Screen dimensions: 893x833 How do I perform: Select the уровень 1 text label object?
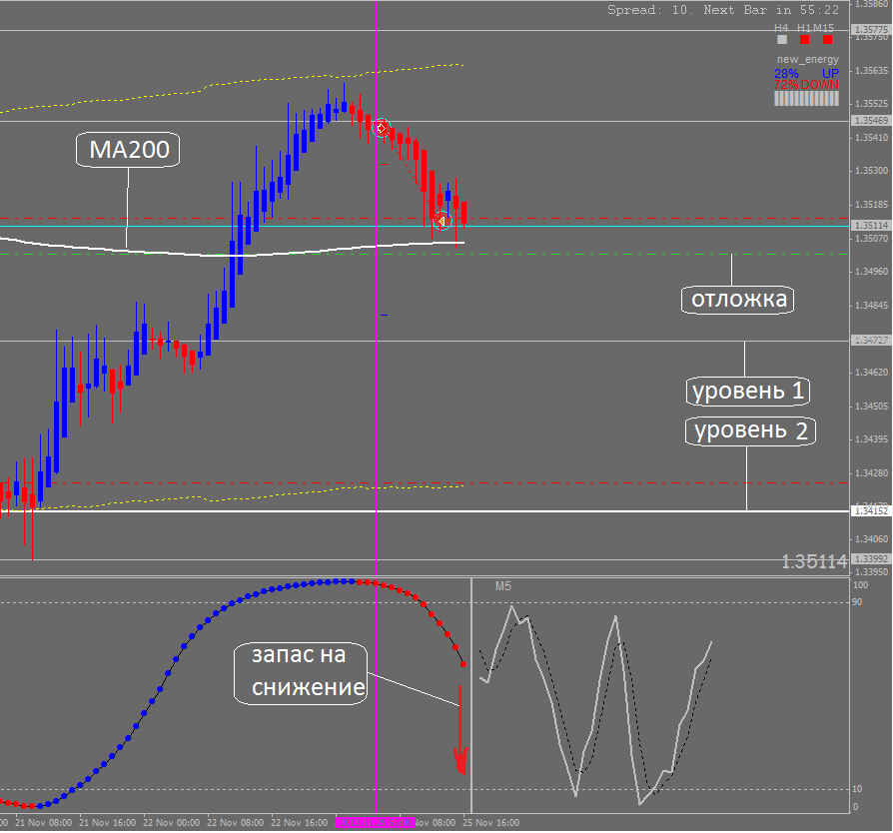tap(748, 392)
